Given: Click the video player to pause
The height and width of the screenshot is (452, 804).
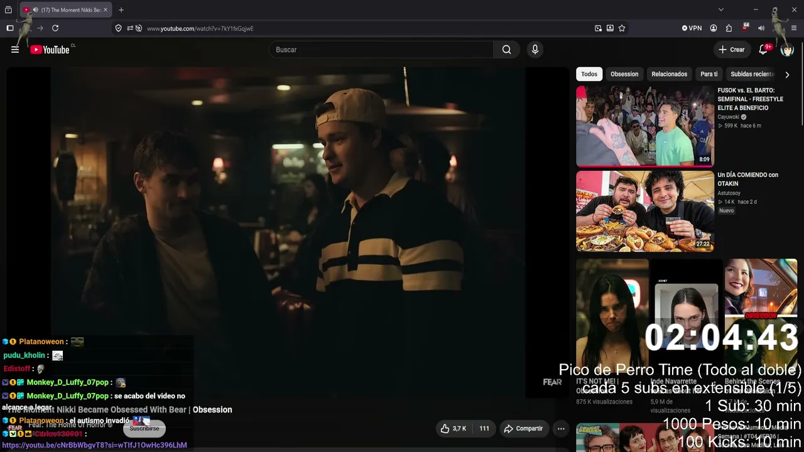Looking at the screenshot, I should (288, 232).
